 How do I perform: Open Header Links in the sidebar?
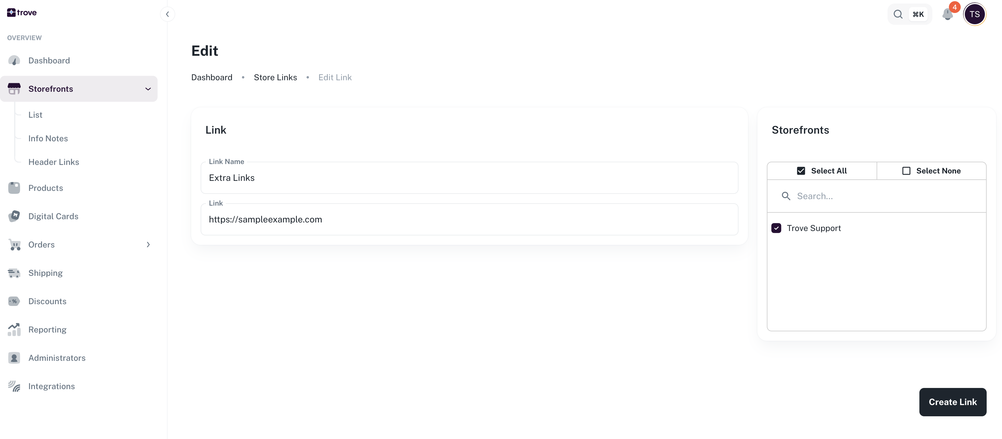(x=54, y=162)
